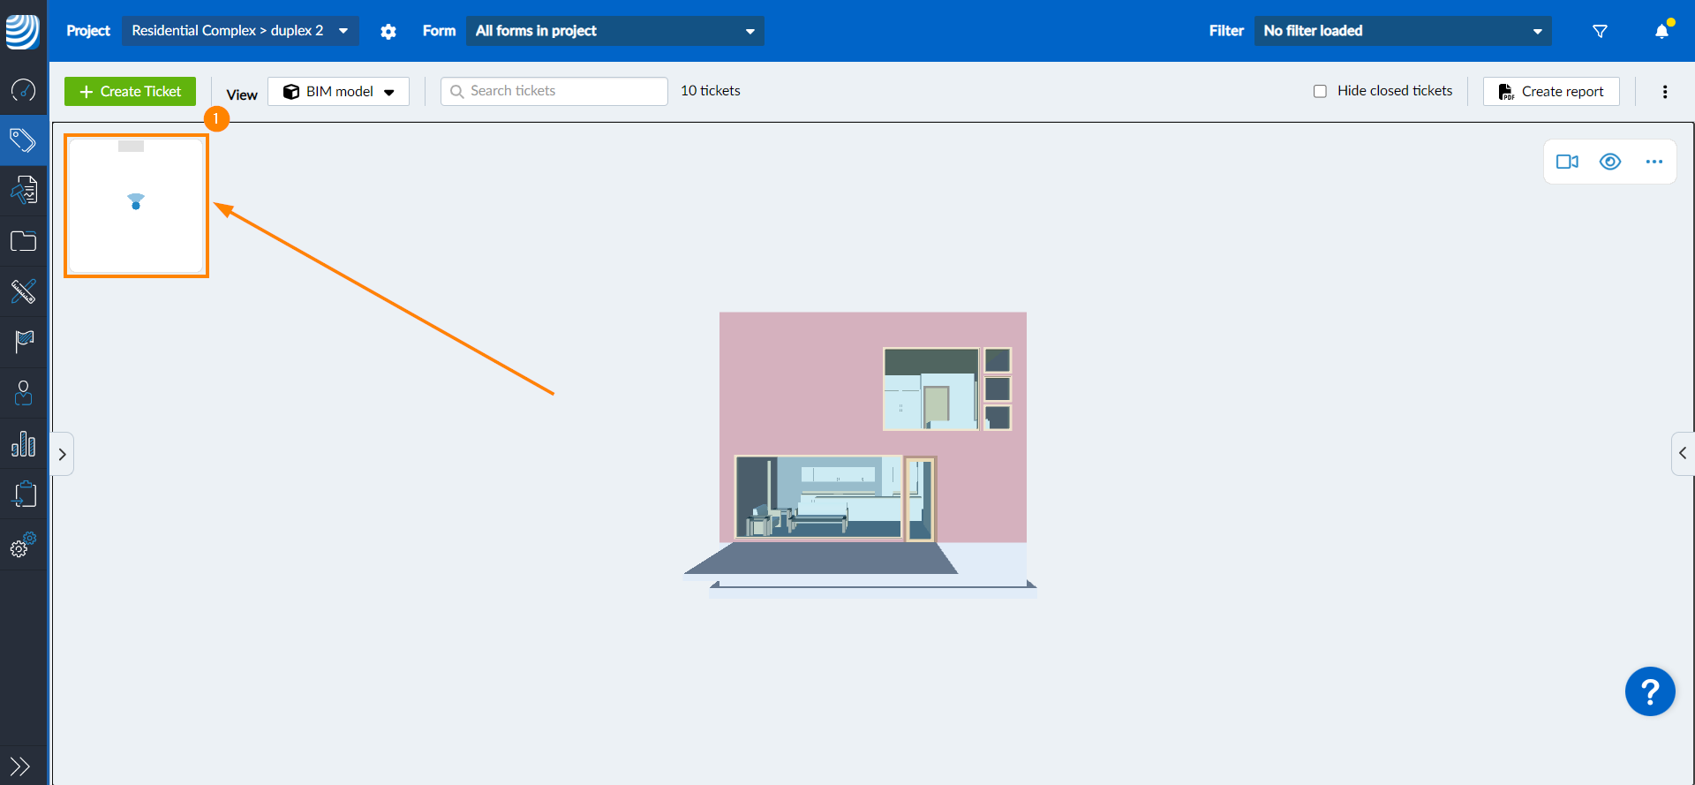Open the dashboard gauge icon in sidebar
Screen dimensions: 1695x785
pos(23,90)
